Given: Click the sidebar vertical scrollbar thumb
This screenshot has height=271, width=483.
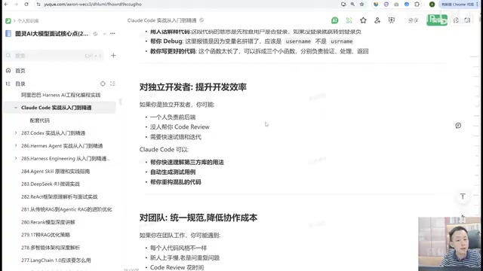Looking at the screenshot, I should 120,102.
